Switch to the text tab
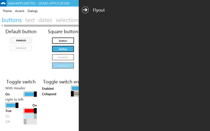 point(30,20)
